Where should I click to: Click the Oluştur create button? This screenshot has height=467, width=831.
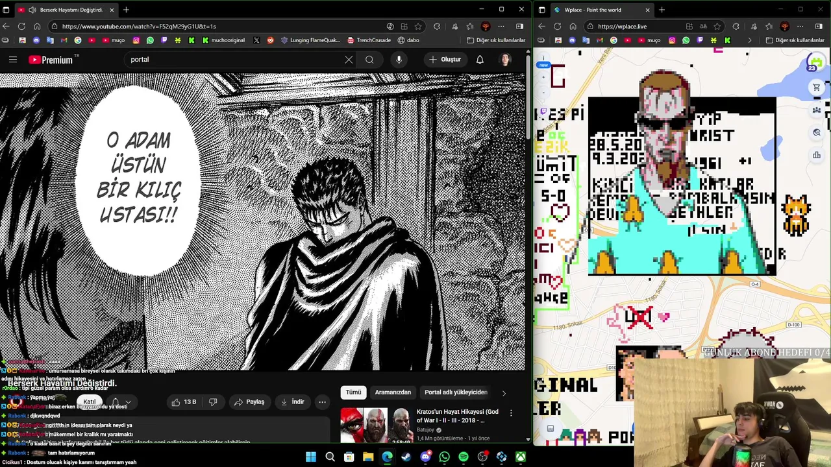coord(445,60)
